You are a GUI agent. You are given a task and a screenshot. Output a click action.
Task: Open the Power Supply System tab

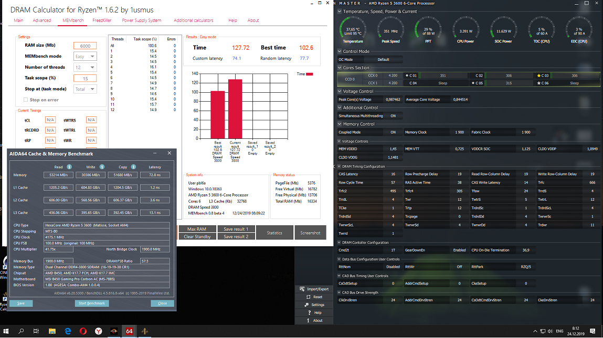click(142, 20)
